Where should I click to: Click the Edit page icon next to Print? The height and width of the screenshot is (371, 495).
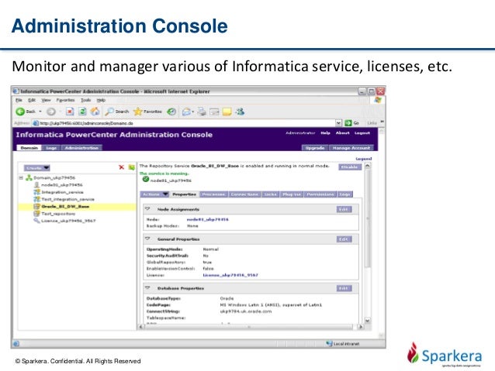(214, 112)
